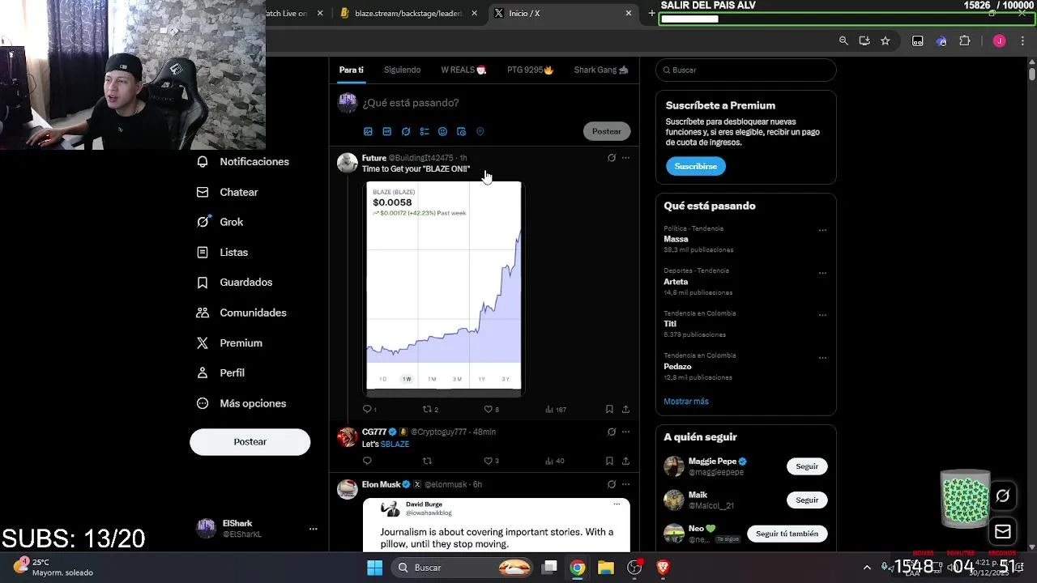The width and height of the screenshot is (1037, 583).
Task: Repost the Future BLAZE post
Action: (429, 409)
